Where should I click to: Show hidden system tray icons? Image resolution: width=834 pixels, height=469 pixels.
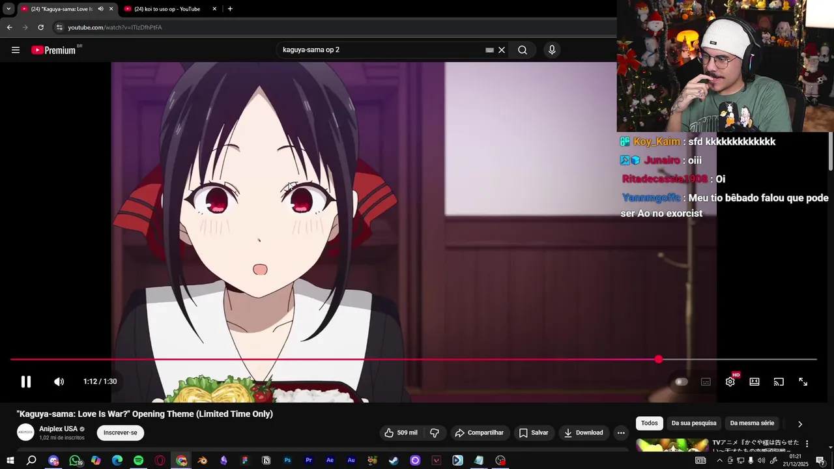[x=720, y=461]
